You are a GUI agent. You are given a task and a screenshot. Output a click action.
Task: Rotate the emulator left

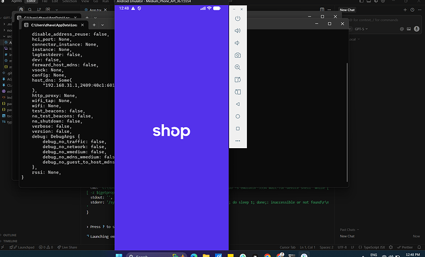coord(237,79)
